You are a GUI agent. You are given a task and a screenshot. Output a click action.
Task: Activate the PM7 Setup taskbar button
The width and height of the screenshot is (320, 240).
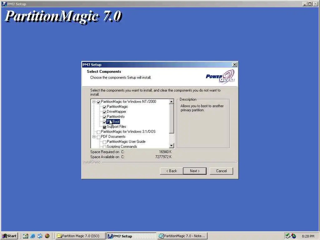(x=131, y=236)
